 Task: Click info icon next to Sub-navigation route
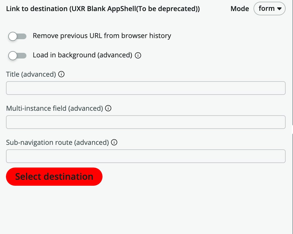coord(114,142)
